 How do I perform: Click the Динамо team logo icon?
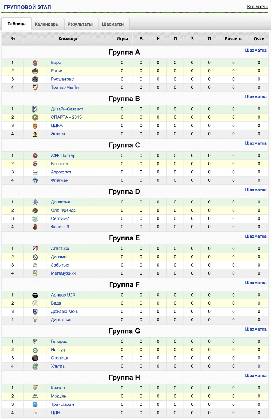click(x=35, y=257)
